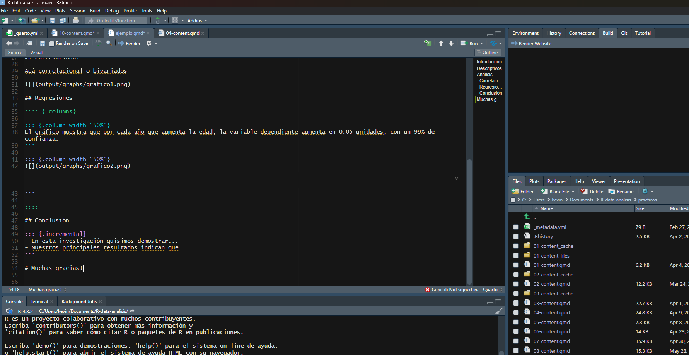Switch to the Git tab

coord(624,33)
